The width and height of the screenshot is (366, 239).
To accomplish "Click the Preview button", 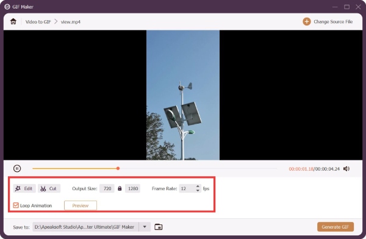I will (x=81, y=205).
